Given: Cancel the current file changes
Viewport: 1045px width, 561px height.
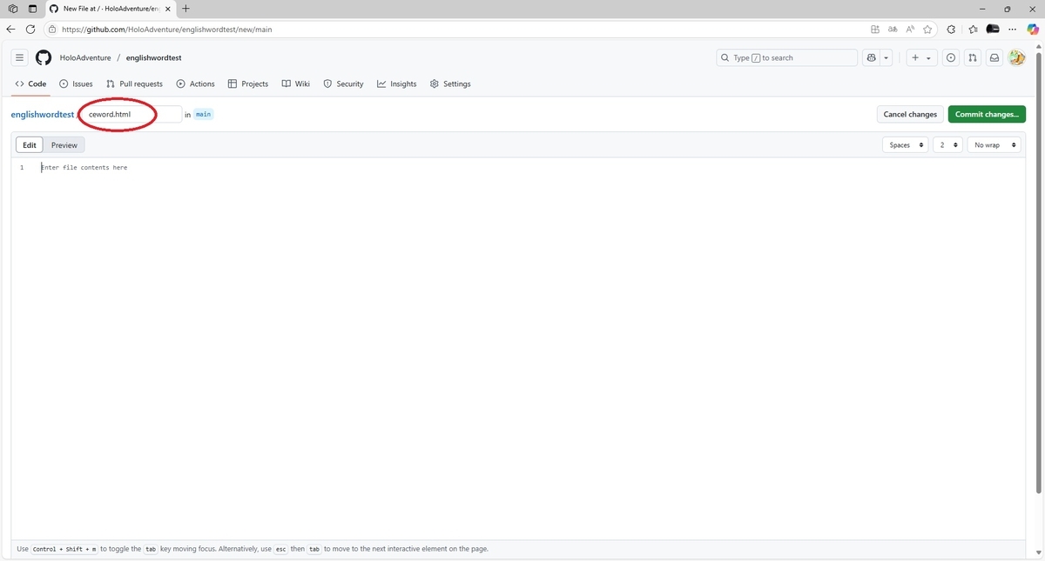Looking at the screenshot, I should (x=909, y=114).
